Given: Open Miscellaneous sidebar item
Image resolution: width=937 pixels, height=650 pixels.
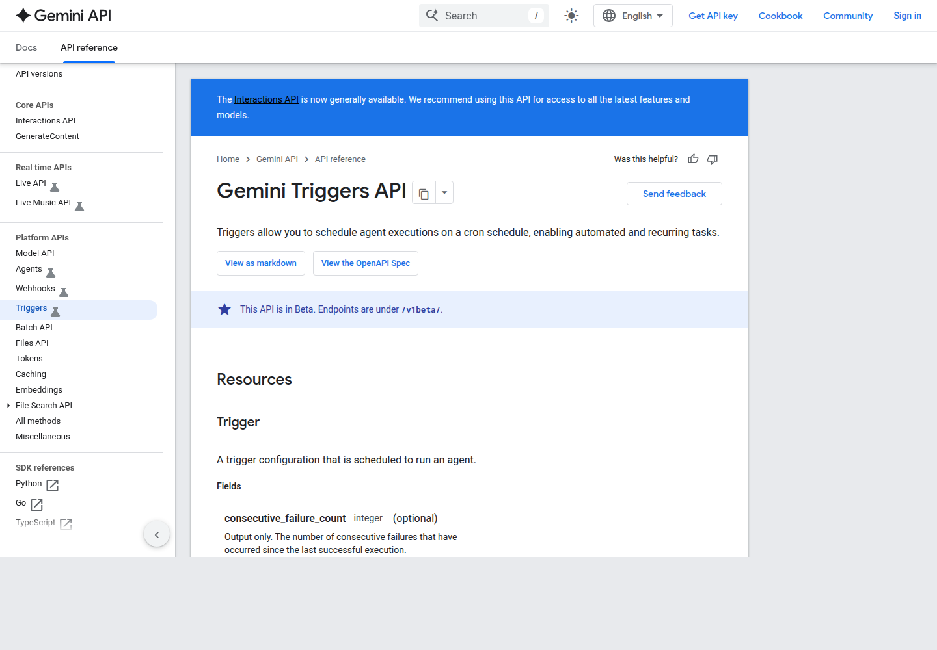Looking at the screenshot, I should point(43,437).
